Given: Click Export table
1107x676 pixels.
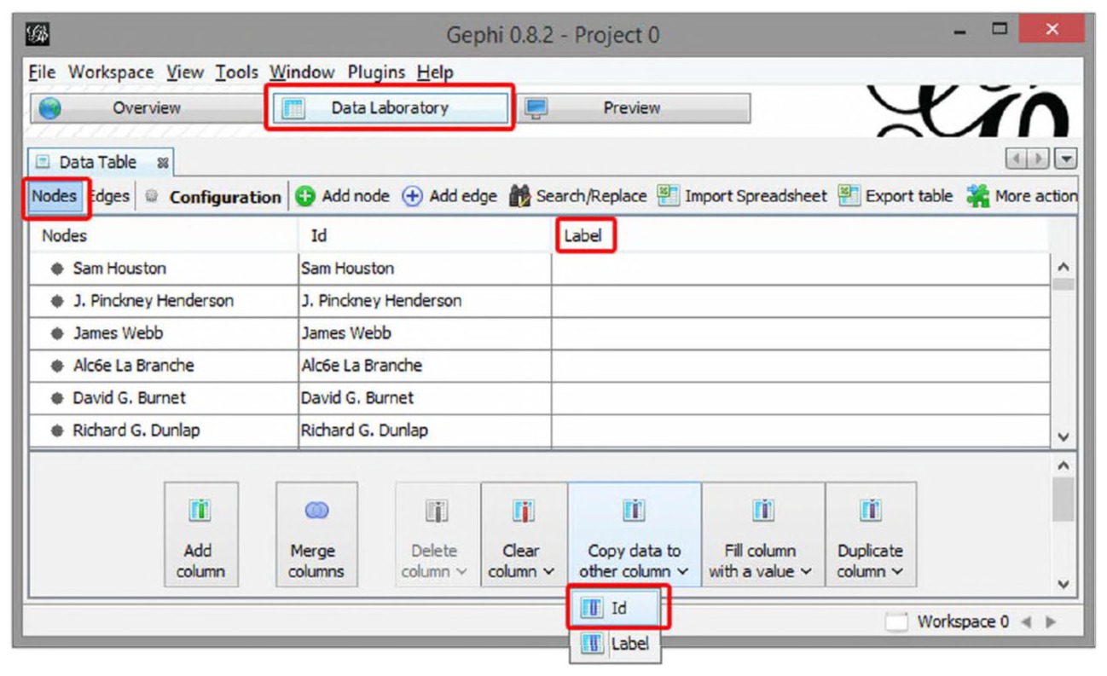Looking at the screenshot, I should [x=895, y=196].
